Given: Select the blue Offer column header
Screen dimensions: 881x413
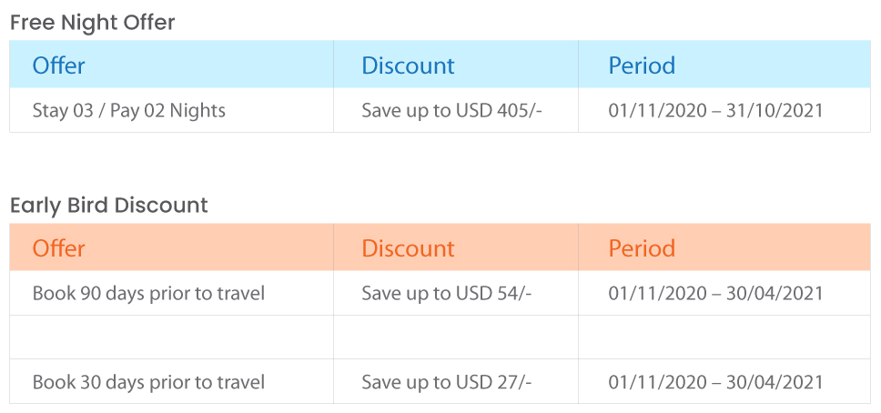Looking at the screenshot, I should [x=171, y=64].
